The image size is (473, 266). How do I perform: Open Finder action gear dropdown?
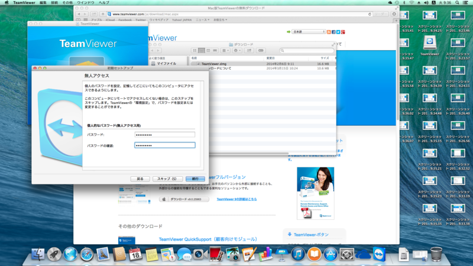[x=237, y=51]
